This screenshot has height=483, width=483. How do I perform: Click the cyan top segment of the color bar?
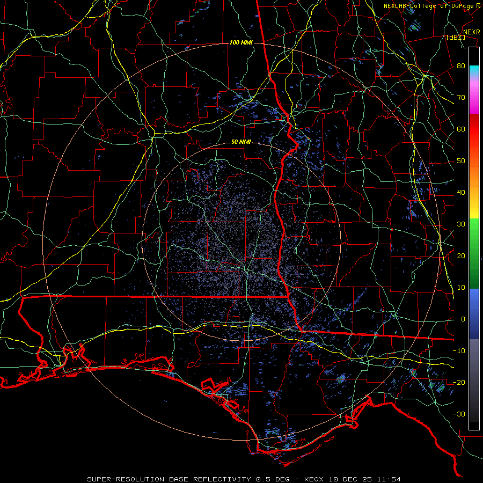[474, 71]
